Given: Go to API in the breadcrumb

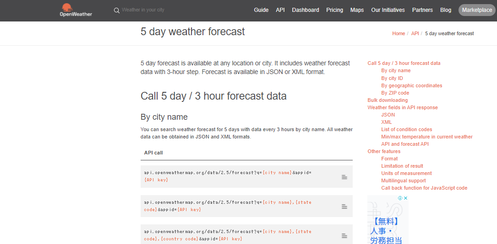Looking at the screenshot, I should coord(415,33).
